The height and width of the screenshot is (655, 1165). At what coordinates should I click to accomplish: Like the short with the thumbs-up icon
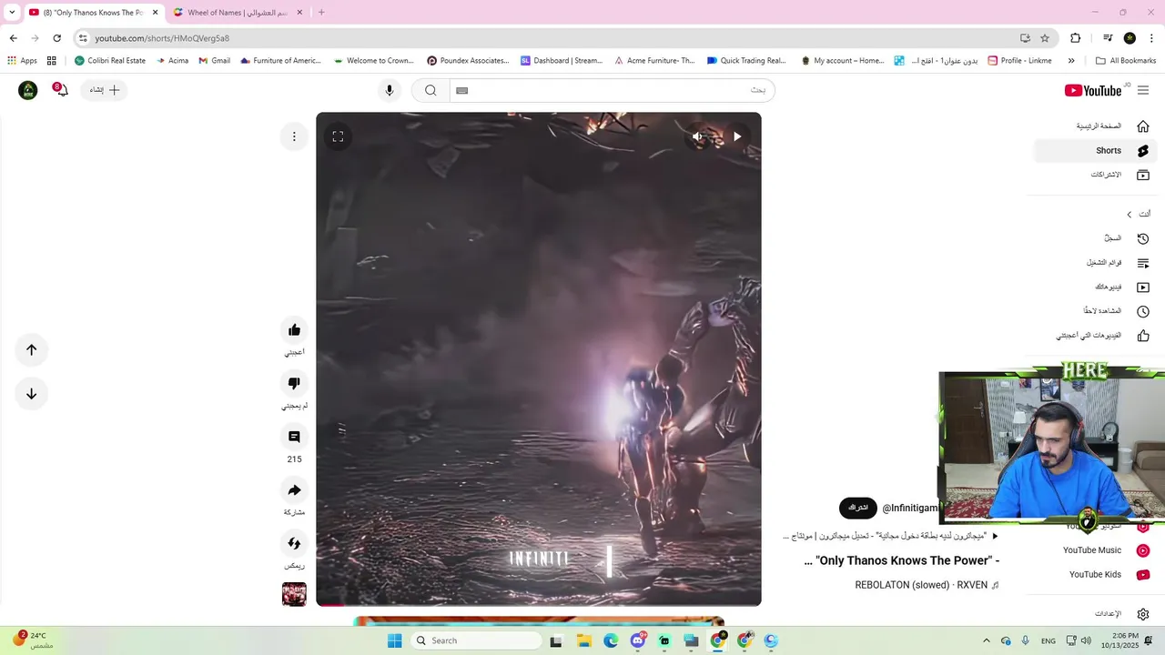pyautogui.click(x=294, y=330)
